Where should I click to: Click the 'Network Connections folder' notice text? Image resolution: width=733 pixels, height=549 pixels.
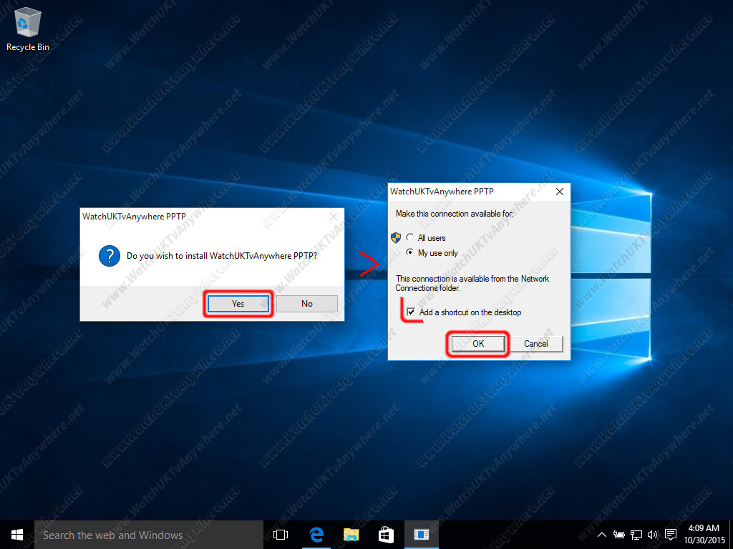(472, 283)
